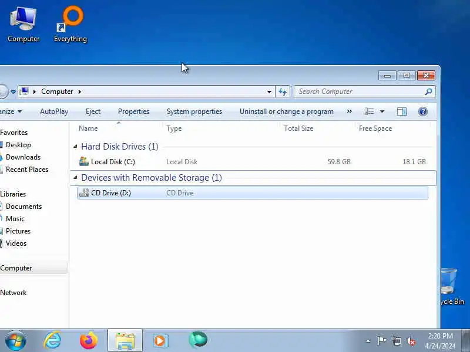This screenshot has height=352, width=470.
Task: Click the Change your view icon
Action: [x=370, y=111]
